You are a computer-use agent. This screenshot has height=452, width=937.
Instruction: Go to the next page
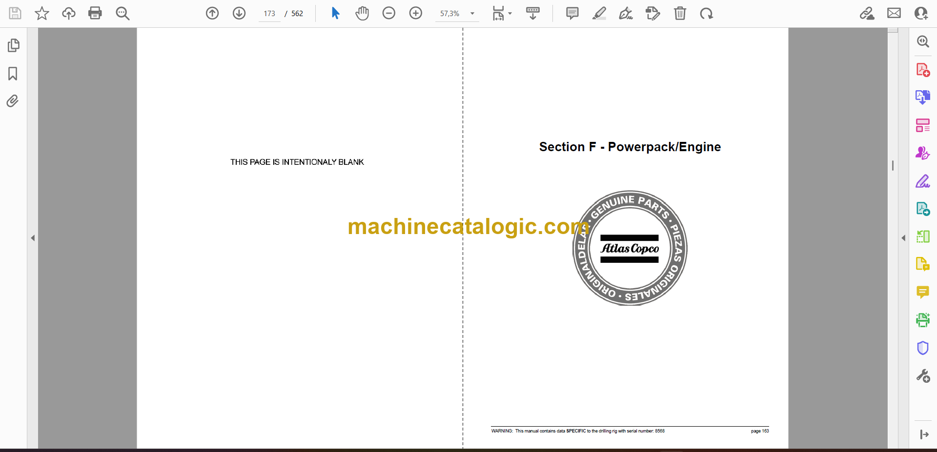pos(239,13)
